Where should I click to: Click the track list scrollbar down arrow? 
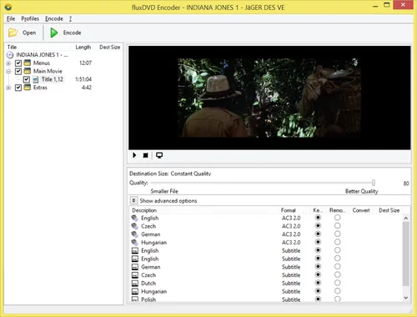(406, 298)
